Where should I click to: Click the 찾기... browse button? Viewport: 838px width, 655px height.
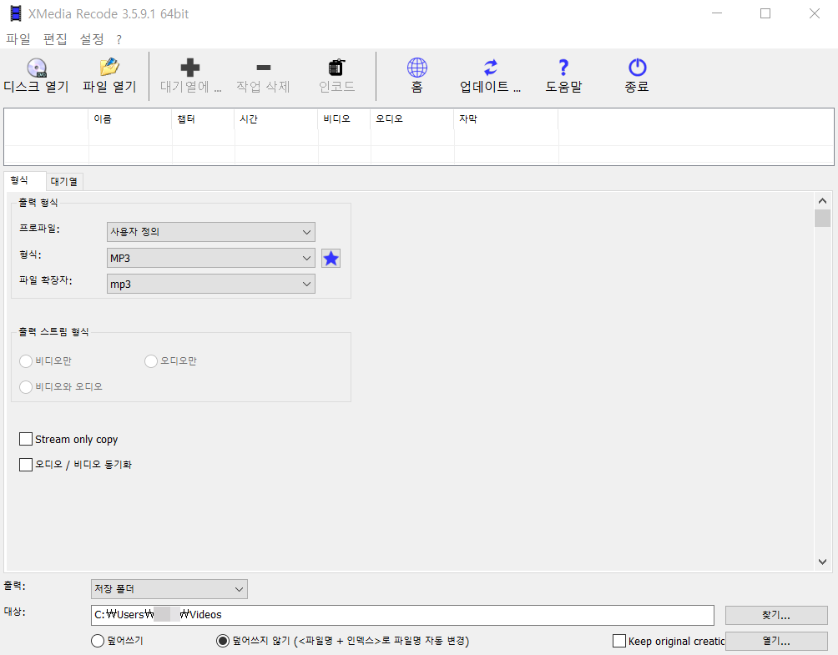pyautogui.click(x=776, y=616)
